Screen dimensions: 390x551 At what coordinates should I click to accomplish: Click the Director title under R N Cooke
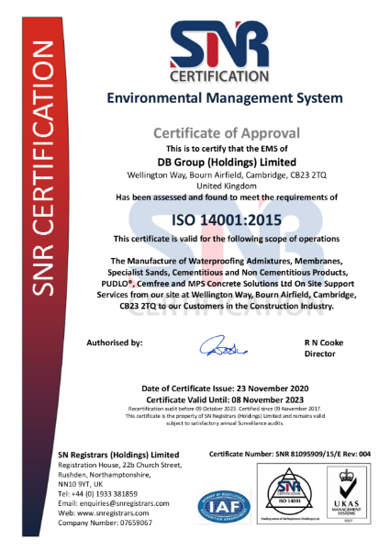pos(319,354)
